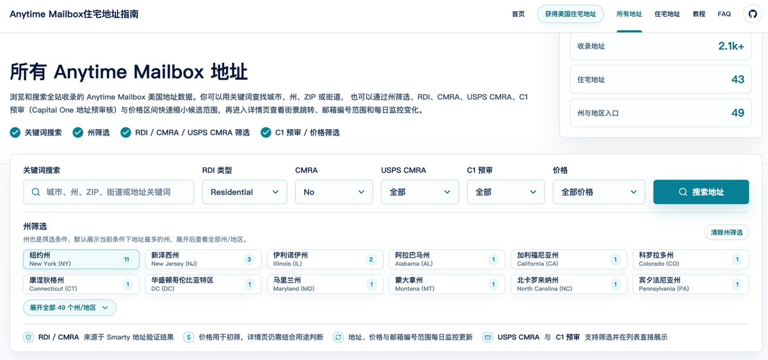Click the 所有 Anytime Mailbox 地址 heading
Screen dimensions: 768x360
129,72
